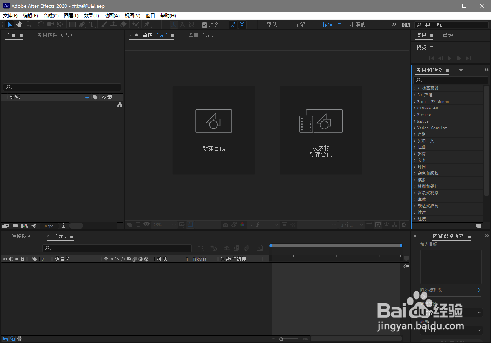This screenshot has width=491, height=343.
Task: Click the take snapshot camera icon
Action: (226, 225)
